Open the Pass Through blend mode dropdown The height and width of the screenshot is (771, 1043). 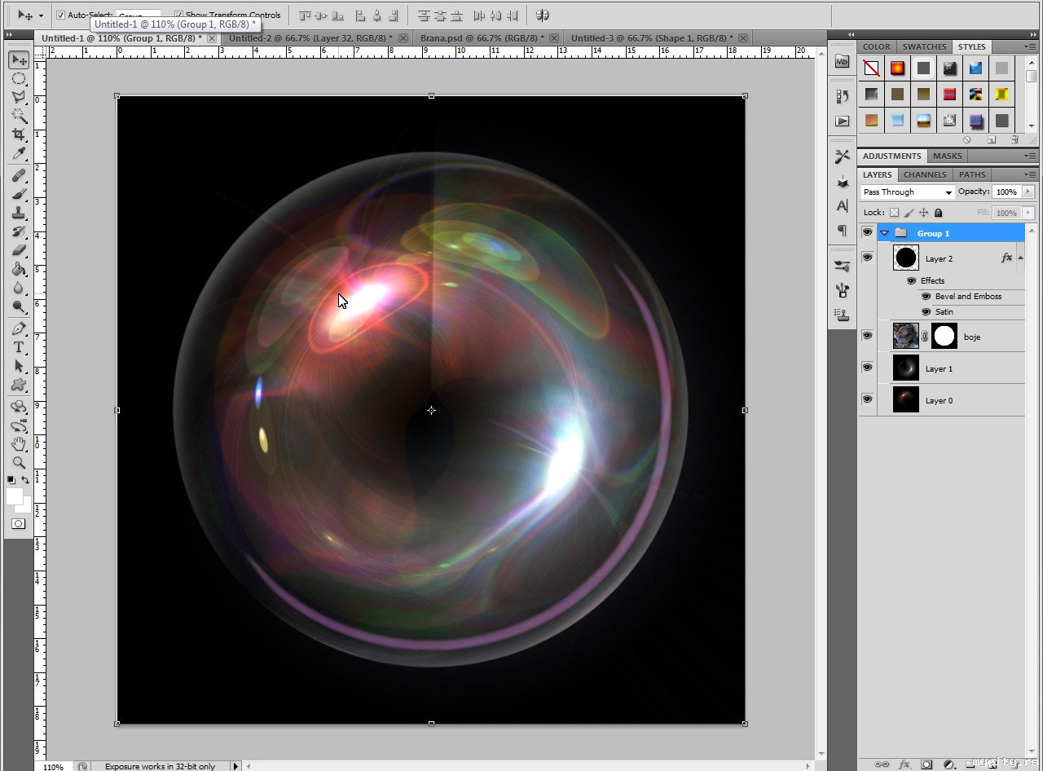click(908, 192)
